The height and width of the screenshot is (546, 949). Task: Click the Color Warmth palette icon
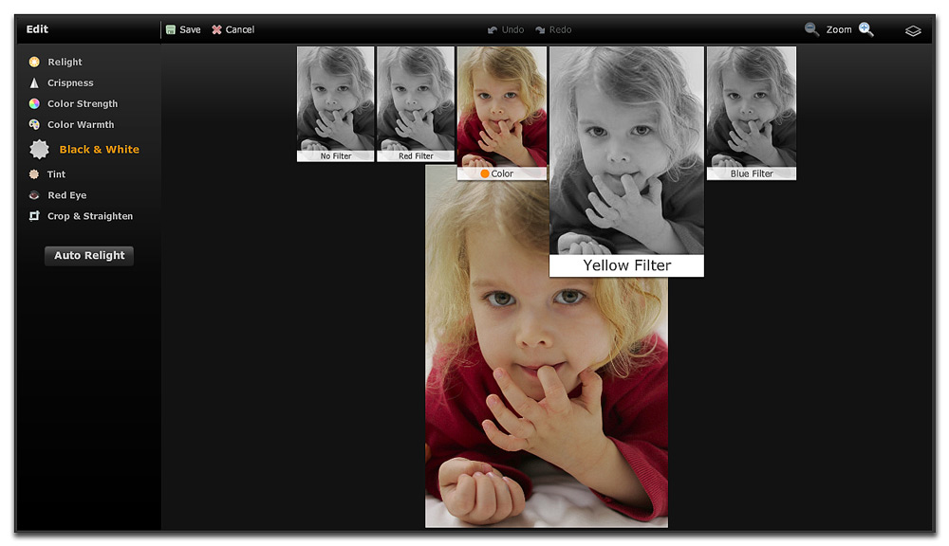[x=34, y=124]
